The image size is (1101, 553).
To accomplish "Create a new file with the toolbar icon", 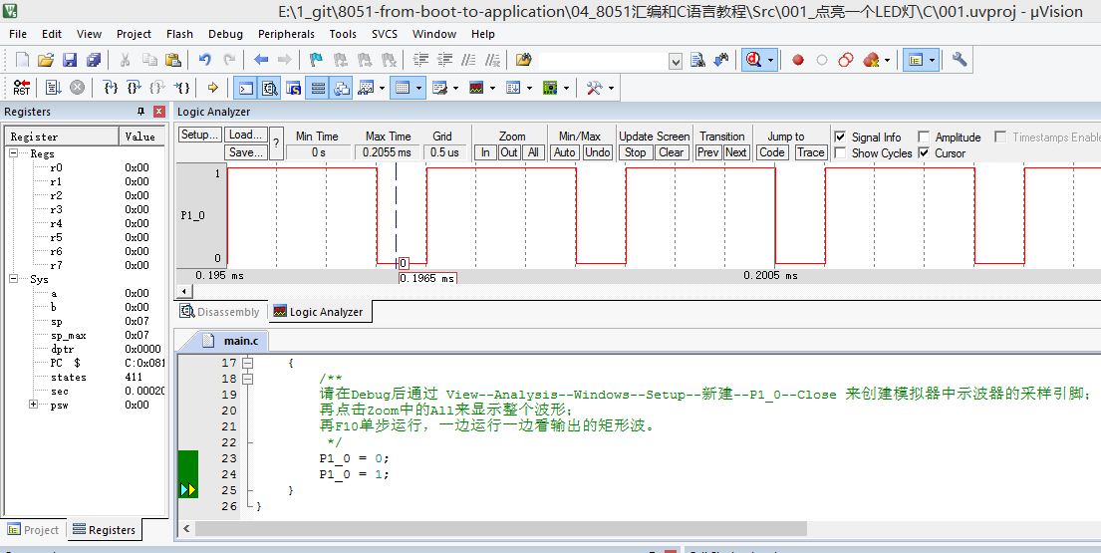I will pyautogui.click(x=23, y=61).
